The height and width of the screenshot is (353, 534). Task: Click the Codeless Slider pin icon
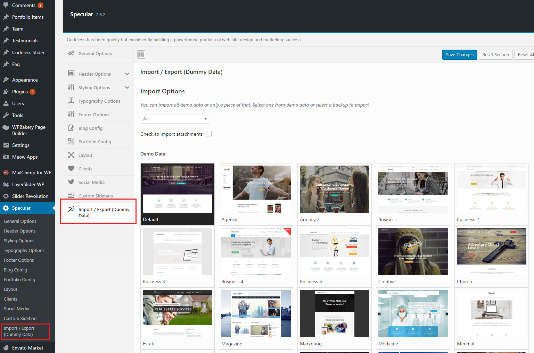[6, 52]
